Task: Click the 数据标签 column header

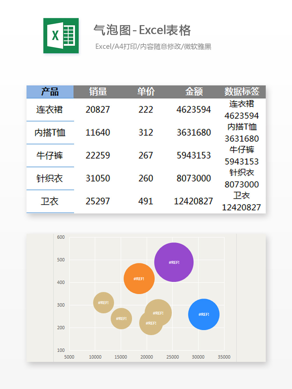Action: pos(242,92)
